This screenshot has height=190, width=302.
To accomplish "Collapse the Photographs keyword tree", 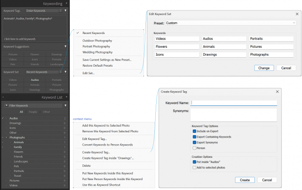I will pyautogui.click(x=7, y=138).
